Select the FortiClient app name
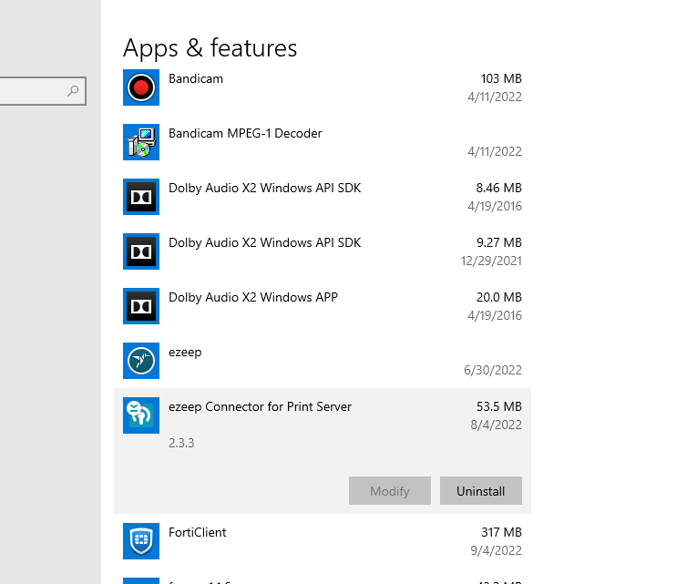Image resolution: width=687 pixels, height=584 pixels. (x=198, y=532)
